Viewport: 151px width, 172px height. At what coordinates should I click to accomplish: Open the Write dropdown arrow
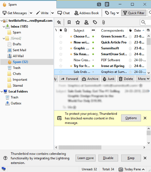click(x=52, y=13)
